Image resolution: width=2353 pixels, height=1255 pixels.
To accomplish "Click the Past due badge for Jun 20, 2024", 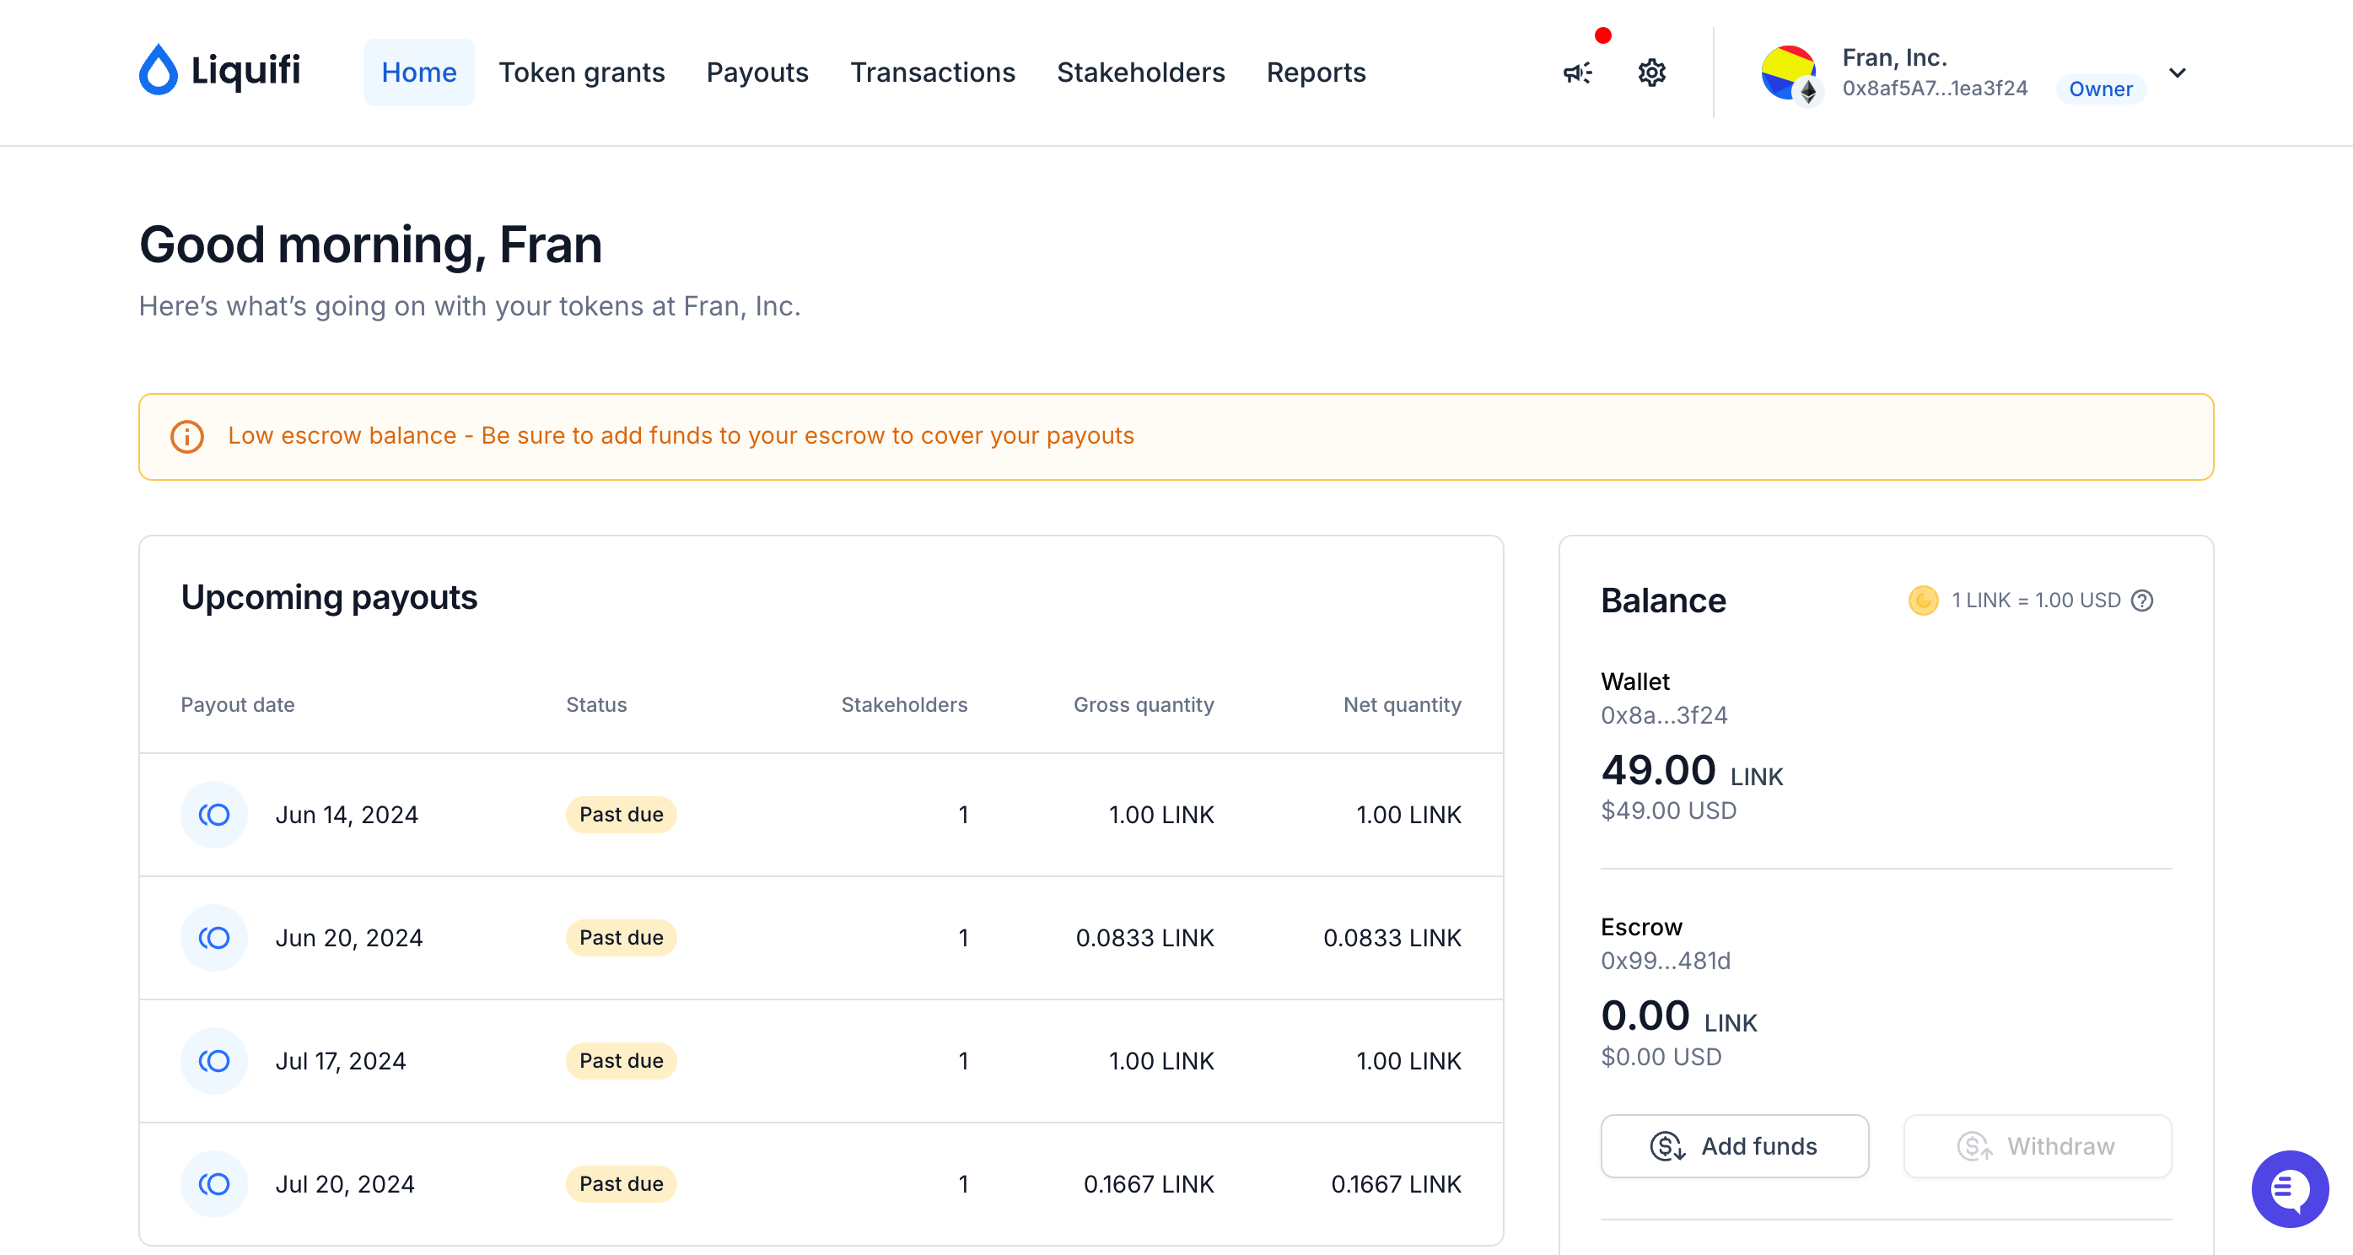I will pyautogui.click(x=621, y=937).
